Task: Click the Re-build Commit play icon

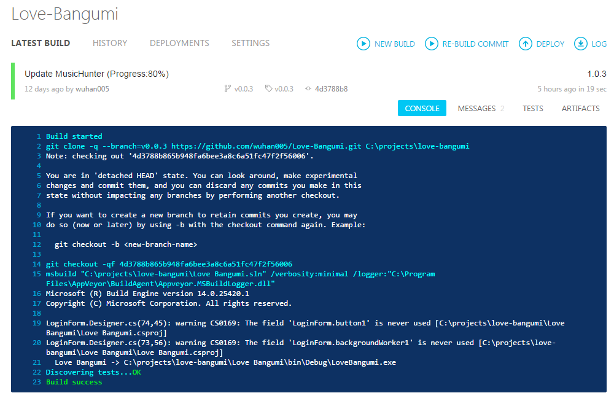Action: coord(432,44)
